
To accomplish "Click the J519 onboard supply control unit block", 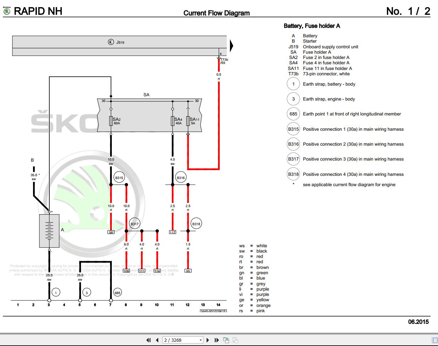I will [120, 42].
